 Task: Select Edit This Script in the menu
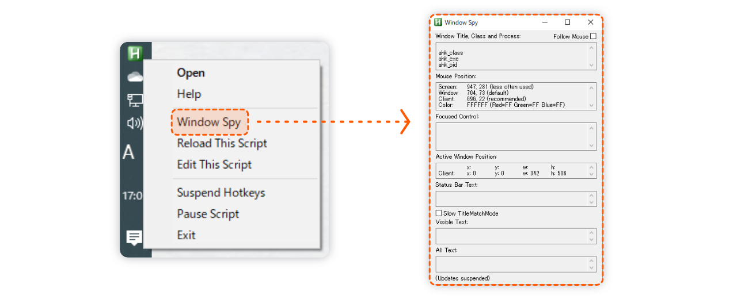tap(214, 164)
